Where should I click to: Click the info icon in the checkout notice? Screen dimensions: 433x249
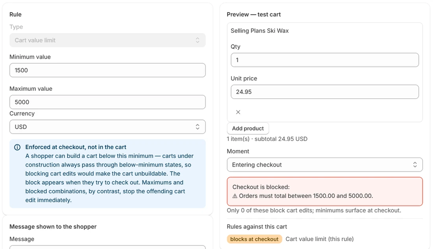17,147
